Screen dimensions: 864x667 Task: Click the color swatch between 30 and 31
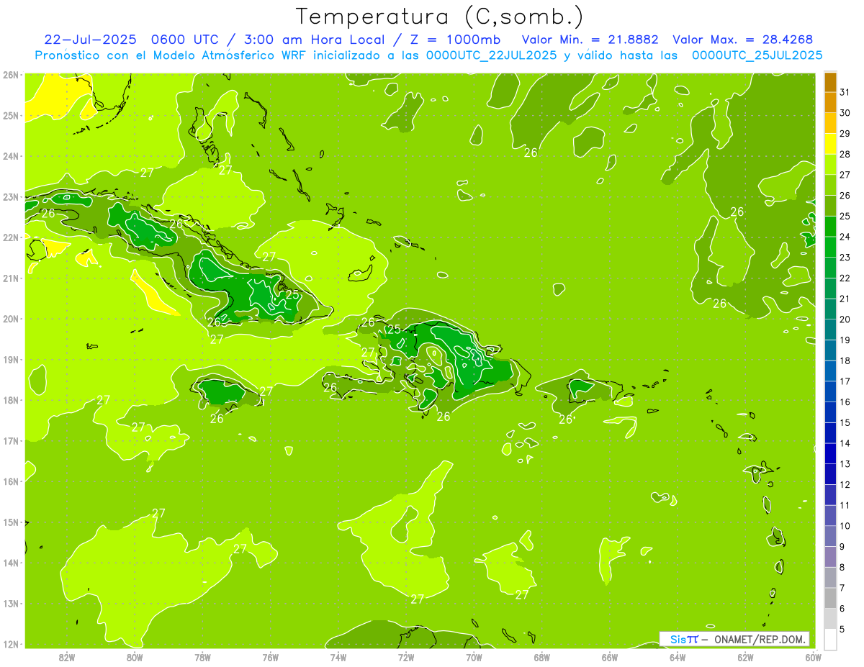[x=830, y=102]
